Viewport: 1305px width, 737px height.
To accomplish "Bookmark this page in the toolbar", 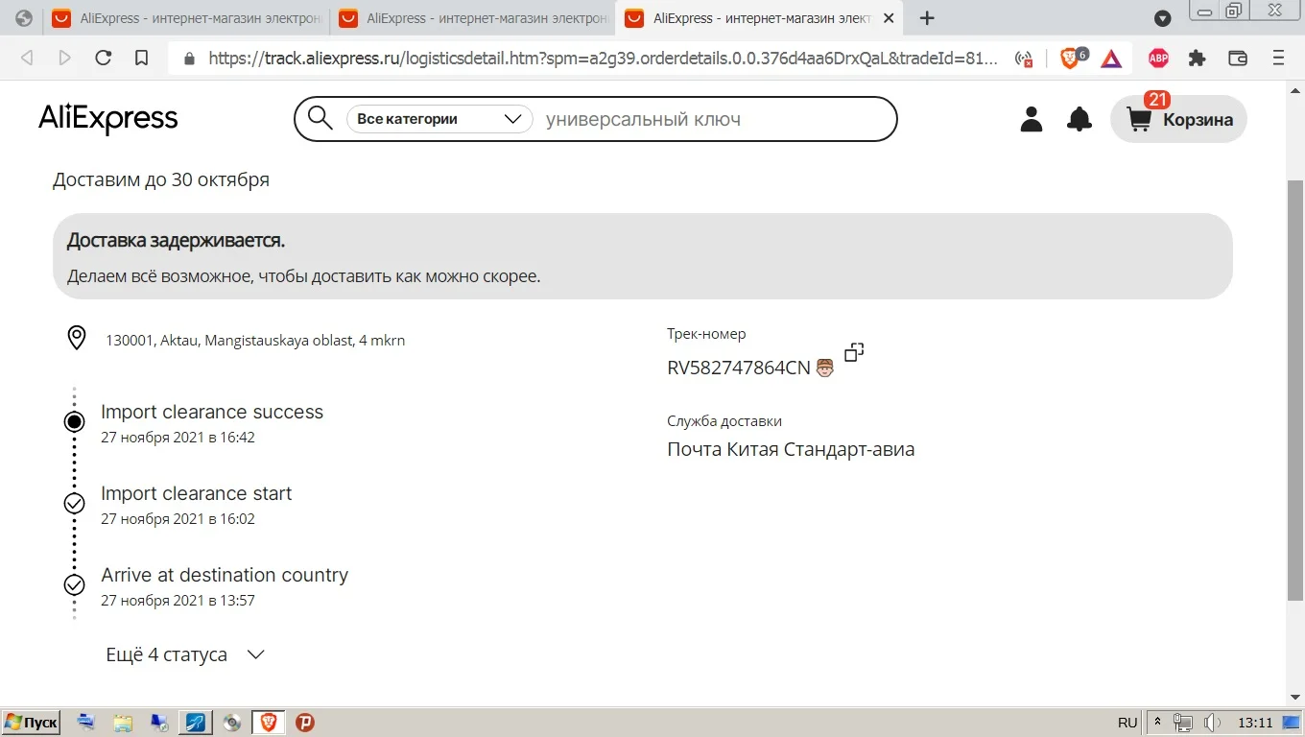I will click(x=141, y=59).
